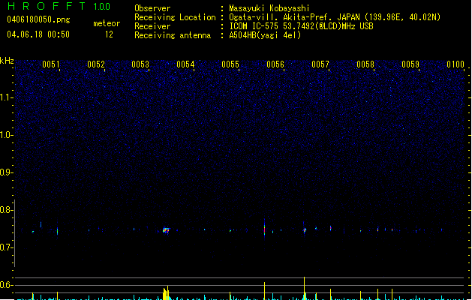Image resolution: width=472 pixels, height=300 pixels.
Task: Select the filename 0406180050.png
Action: [x=38, y=19]
